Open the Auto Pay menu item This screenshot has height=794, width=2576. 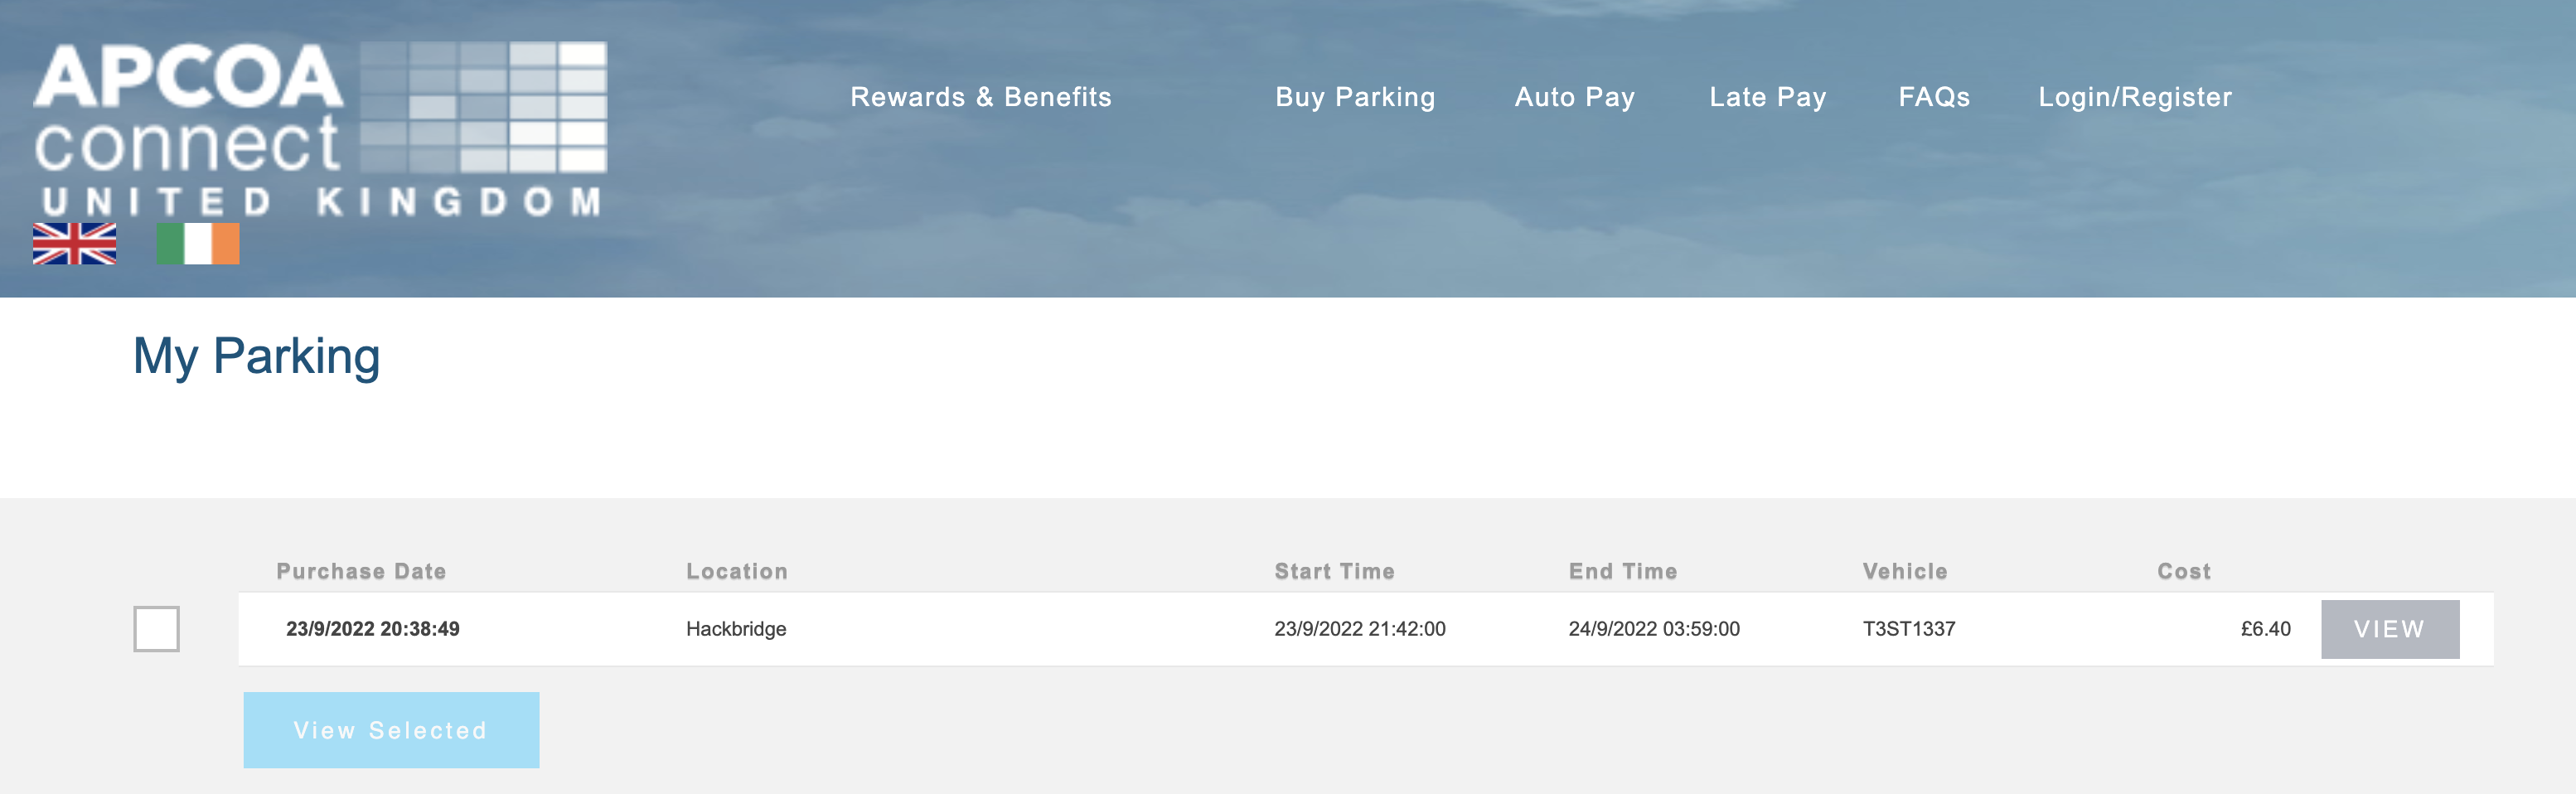(1574, 97)
